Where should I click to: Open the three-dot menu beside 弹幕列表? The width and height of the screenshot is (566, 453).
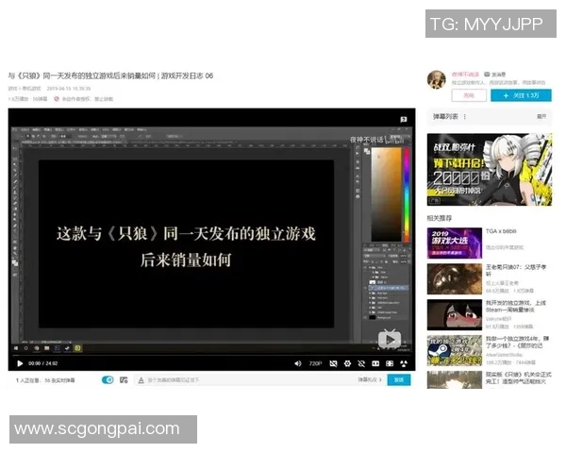tap(465, 117)
